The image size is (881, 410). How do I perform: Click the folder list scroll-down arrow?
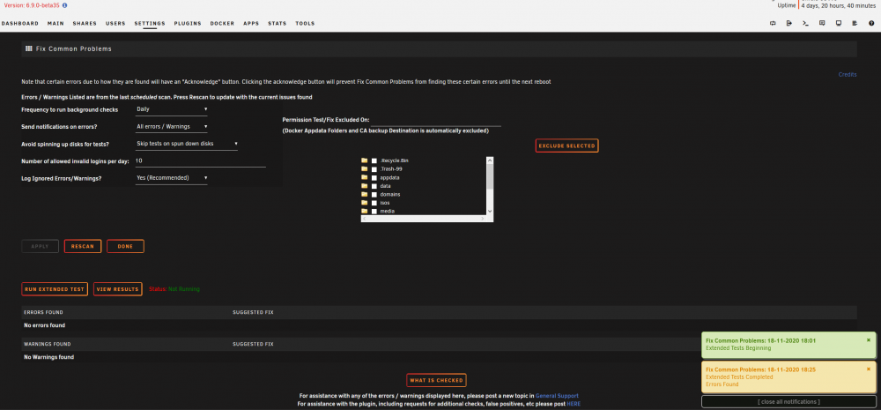point(489,211)
